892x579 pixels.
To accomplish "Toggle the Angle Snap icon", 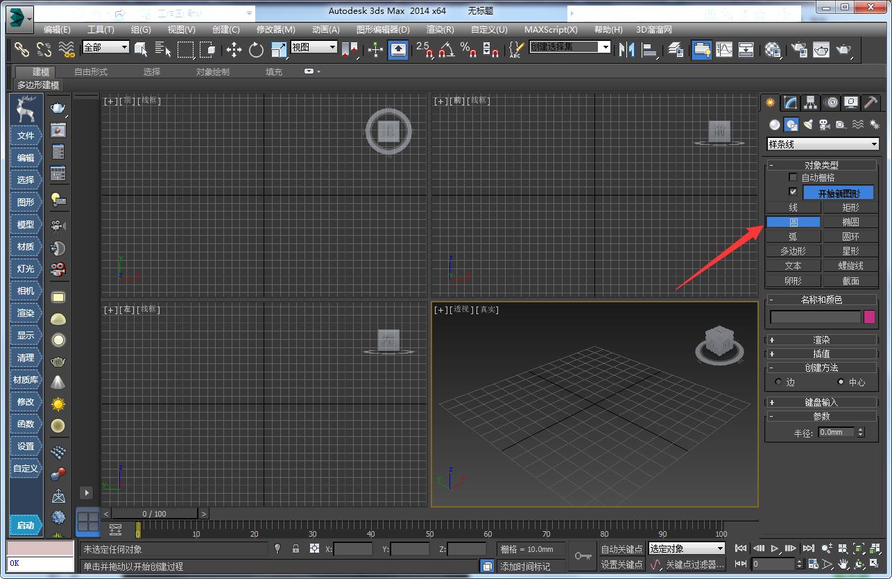I will 447,49.
